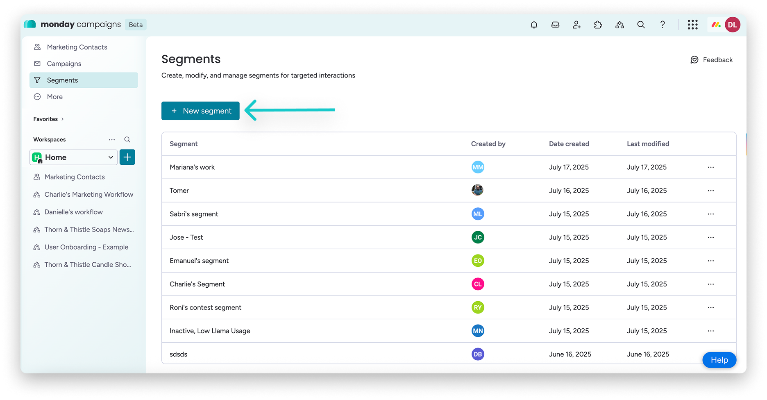Click the MM creator avatar

(x=478, y=167)
